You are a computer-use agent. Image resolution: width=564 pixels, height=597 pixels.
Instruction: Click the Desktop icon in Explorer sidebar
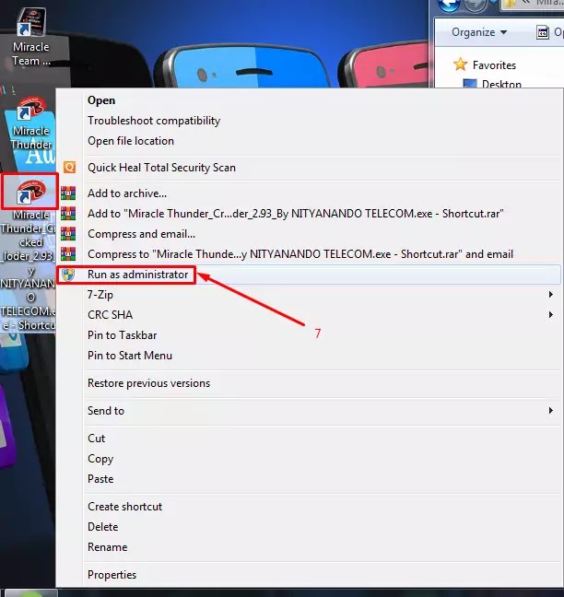pyautogui.click(x=470, y=84)
